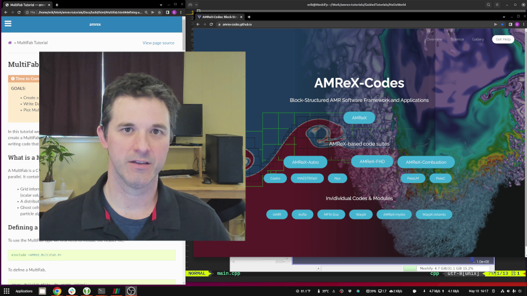Viewport: 527px width, 296px height.
Task: Switch to the AMReX-Codes browser tab
Action: 220,17
